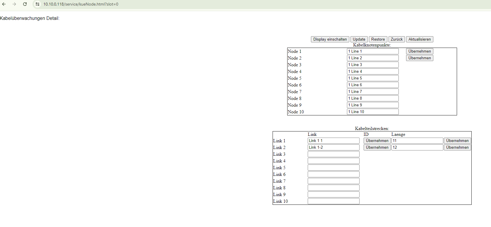Click the browser back arrow
The width and height of the screenshot is (491, 227).
(4, 4)
